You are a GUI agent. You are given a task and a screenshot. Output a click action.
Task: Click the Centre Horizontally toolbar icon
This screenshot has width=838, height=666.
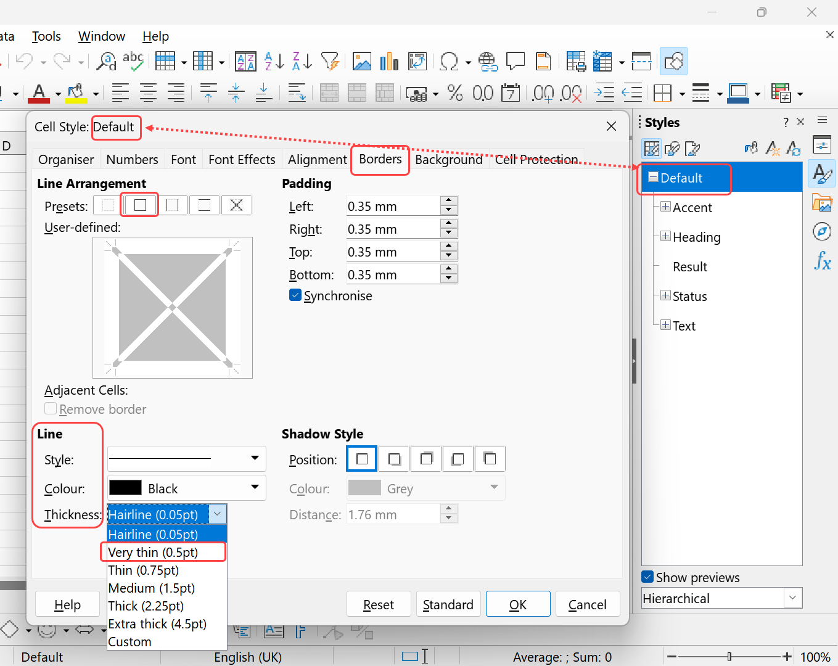[x=149, y=93]
